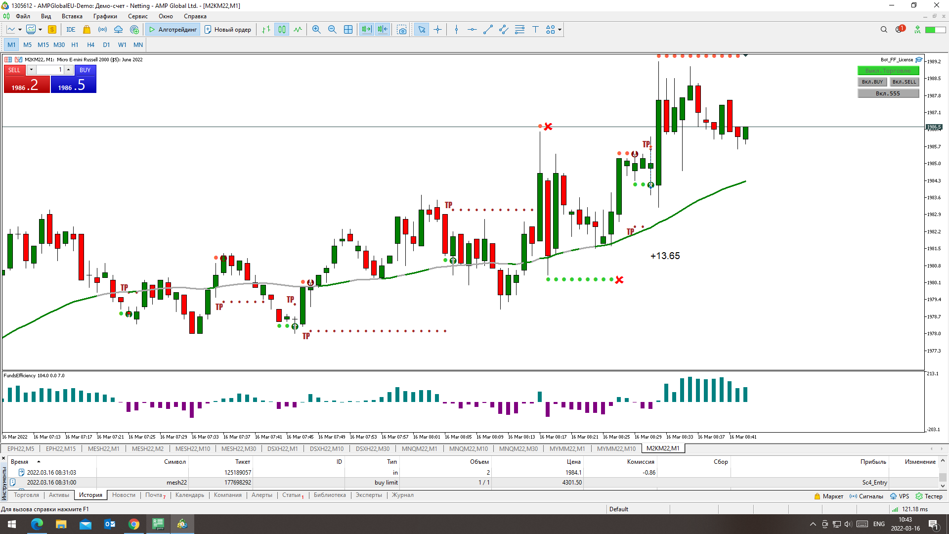Image resolution: width=949 pixels, height=534 pixels.
Task: Toggle the Вкл.BUY button
Action: coord(872,82)
